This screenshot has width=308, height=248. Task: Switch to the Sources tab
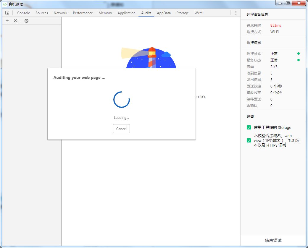coord(42,13)
